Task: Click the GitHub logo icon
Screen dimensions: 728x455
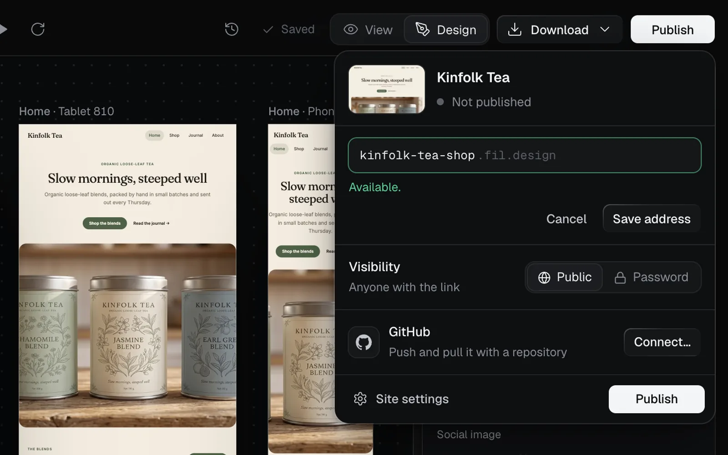Action: click(x=364, y=342)
